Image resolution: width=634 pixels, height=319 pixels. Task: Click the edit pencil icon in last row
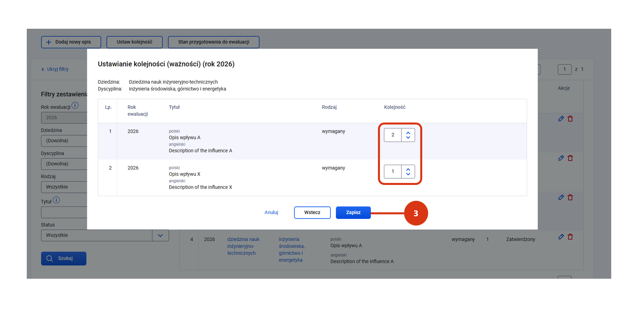[561, 237]
